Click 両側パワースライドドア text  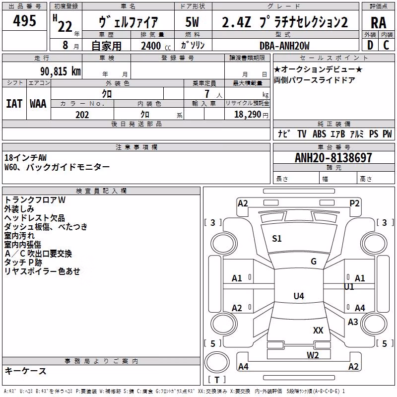[x=315, y=80]
